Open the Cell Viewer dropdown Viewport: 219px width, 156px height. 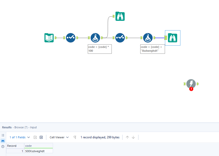59,137
